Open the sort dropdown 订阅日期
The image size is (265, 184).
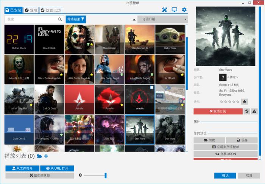162,19
